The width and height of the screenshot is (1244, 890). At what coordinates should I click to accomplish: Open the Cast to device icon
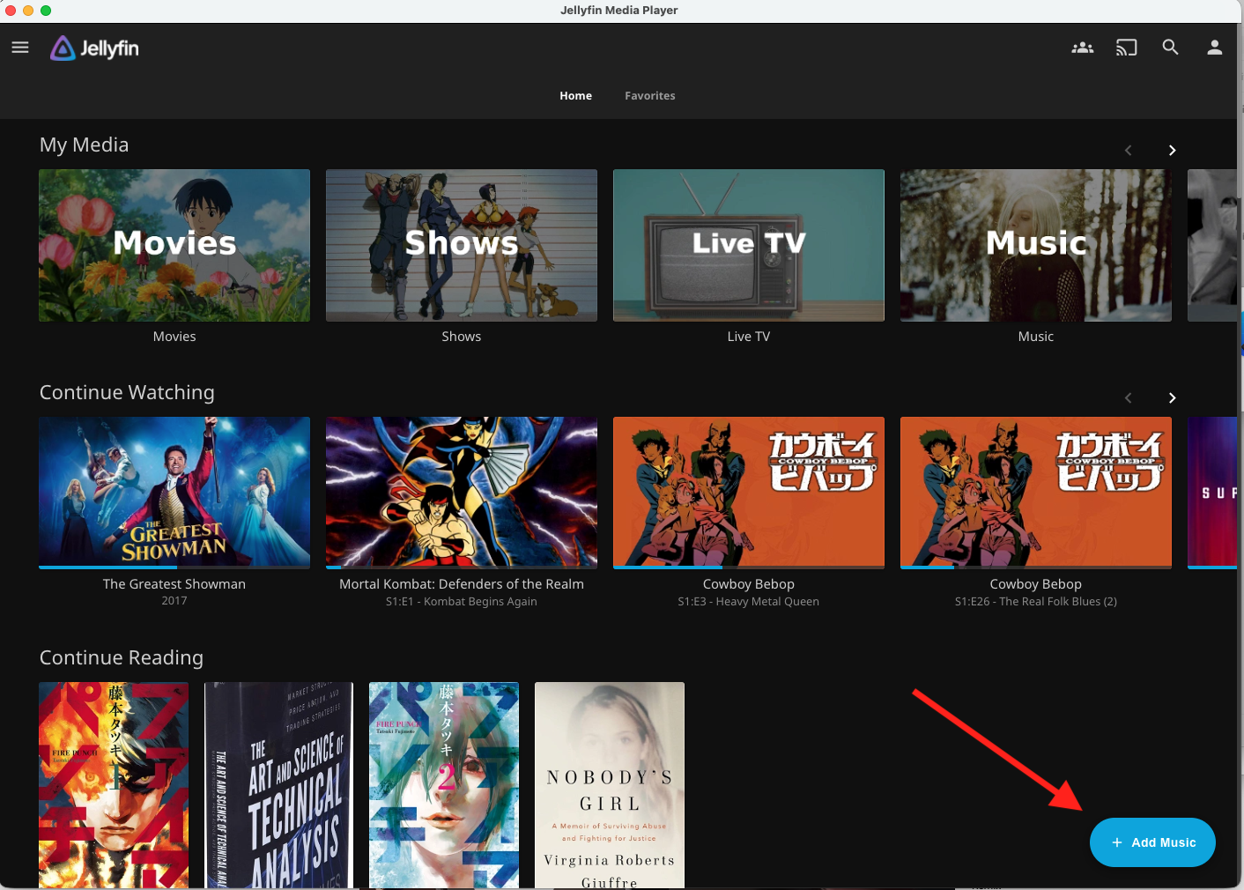1126,48
